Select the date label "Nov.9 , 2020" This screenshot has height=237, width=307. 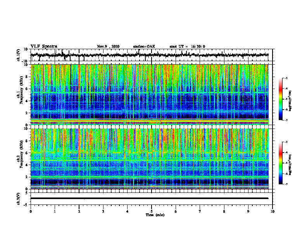(x=108, y=46)
